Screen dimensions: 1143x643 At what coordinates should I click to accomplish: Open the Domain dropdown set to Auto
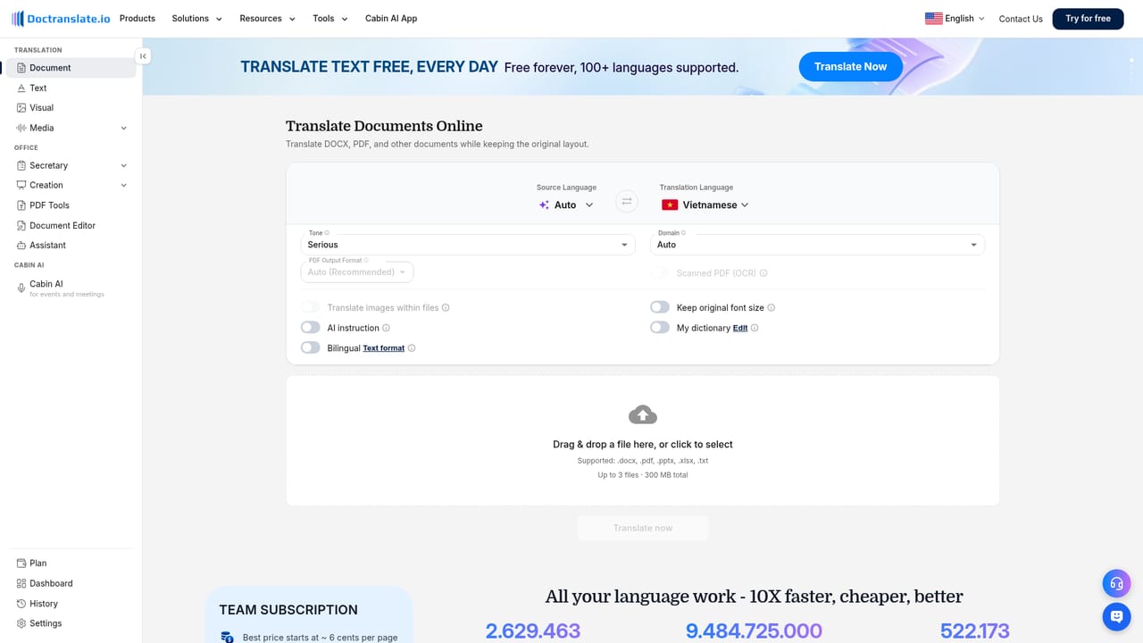[817, 245]
